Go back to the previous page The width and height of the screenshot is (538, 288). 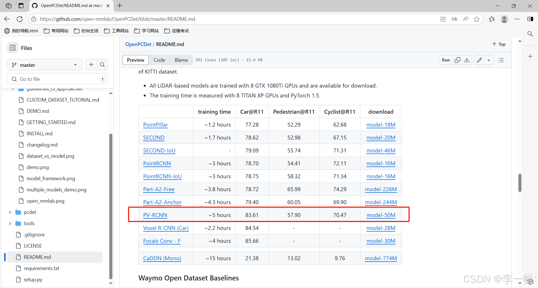[x=7, y=19]
